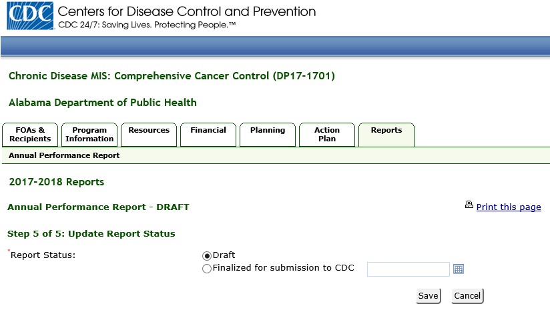Switch to the Planning tab
Viewport: 550px width, 312px height.
click(268, 135)
